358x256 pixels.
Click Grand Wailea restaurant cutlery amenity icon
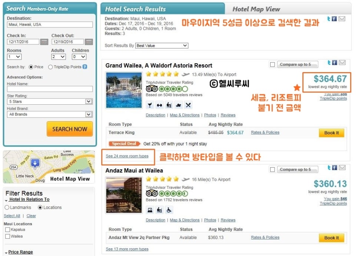[188, 105]
